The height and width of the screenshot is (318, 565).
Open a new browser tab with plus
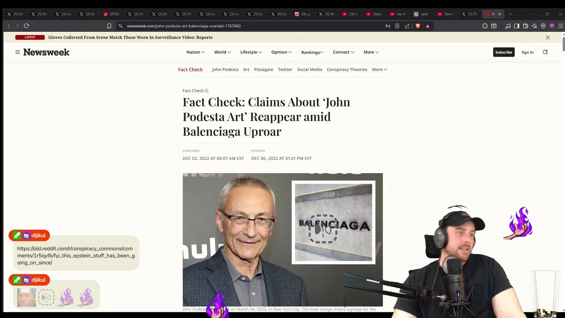[x=510, y=14]
